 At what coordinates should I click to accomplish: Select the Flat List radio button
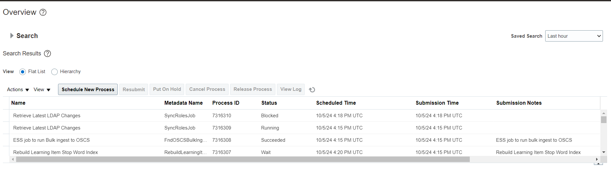[23, 72]
